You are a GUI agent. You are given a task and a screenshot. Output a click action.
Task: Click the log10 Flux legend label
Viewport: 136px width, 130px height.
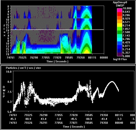[120, 59]
